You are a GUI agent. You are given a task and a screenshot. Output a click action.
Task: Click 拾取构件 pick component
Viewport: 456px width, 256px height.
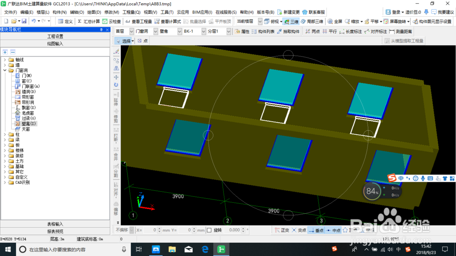click(x=288, y=31)
